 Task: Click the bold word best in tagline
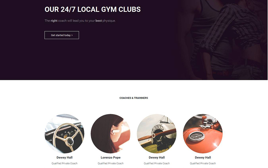point(99,21)
